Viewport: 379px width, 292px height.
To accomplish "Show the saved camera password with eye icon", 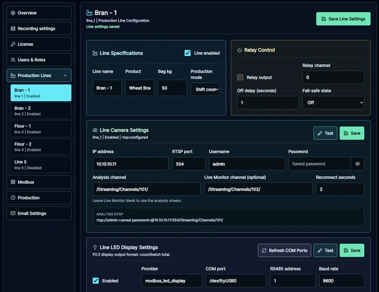I will [x=357, y=164].
